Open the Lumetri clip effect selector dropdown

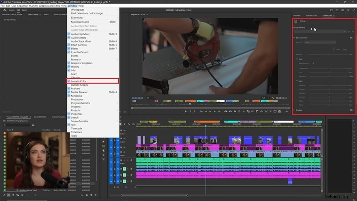[320, 31]
